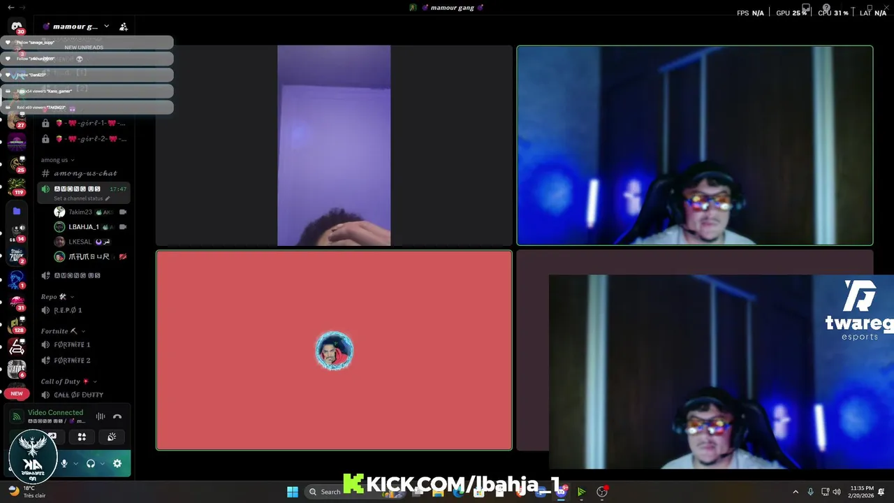This screenshot has width=894, height=503.
Task: Select user 7akim23 in voice list
Action: (x=80, y=212)
